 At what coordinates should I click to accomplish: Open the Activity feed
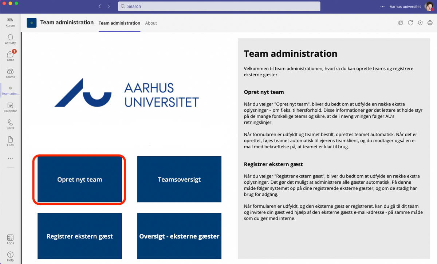10,39
